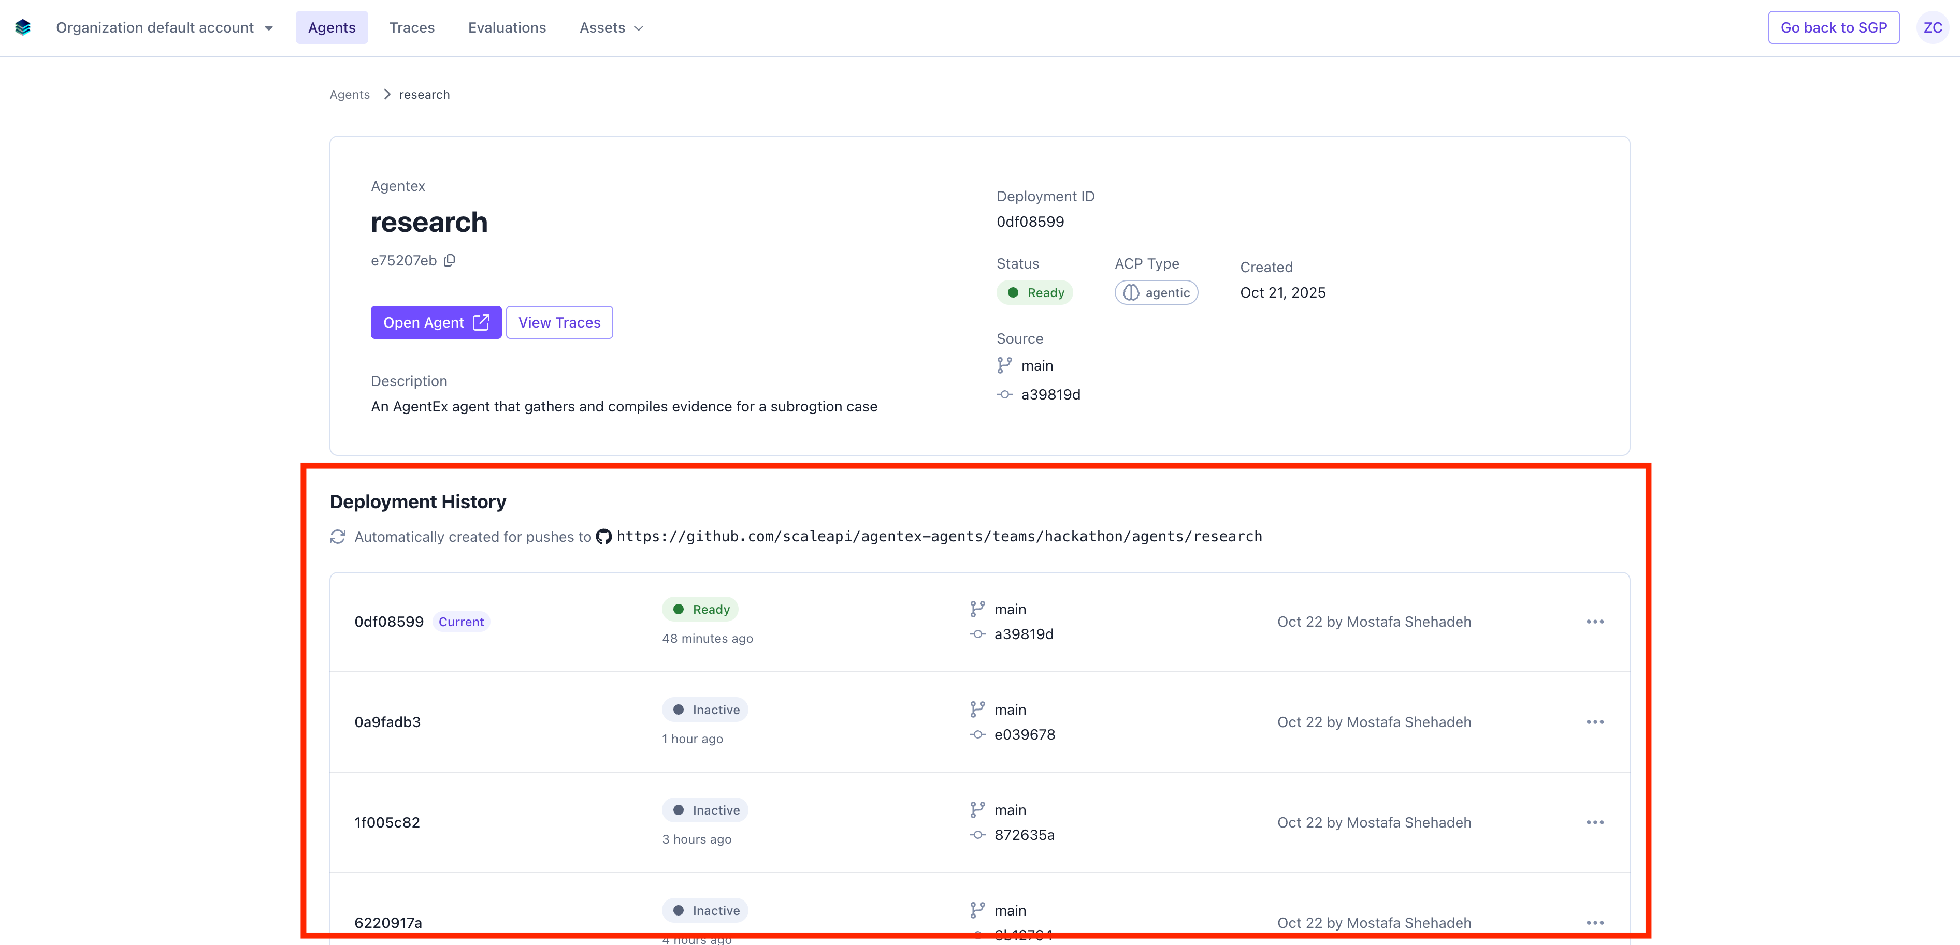Click the Scale logo icon in header
1960x945 pixels.
(23, 27)
